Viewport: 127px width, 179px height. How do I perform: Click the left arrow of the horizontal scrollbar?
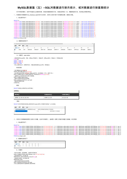[15, 44]
